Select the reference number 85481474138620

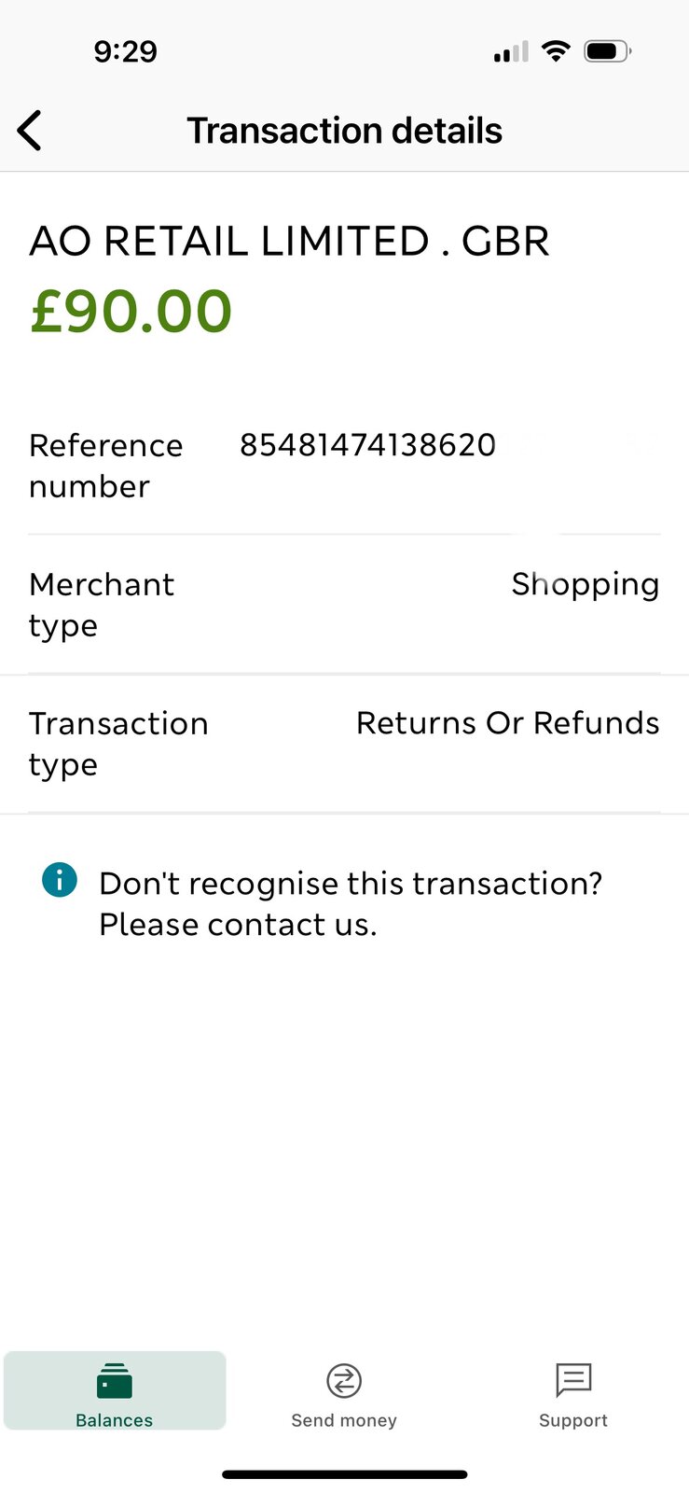point(367,445)
